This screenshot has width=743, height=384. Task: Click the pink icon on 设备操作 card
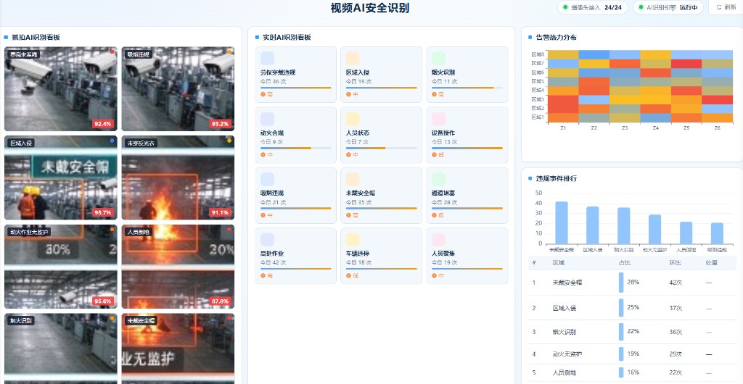[438, 119]
